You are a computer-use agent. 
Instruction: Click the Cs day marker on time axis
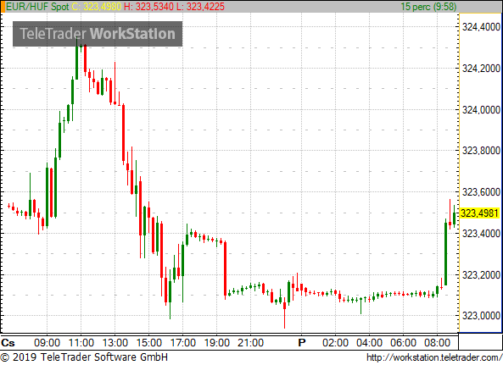point(8,343)
